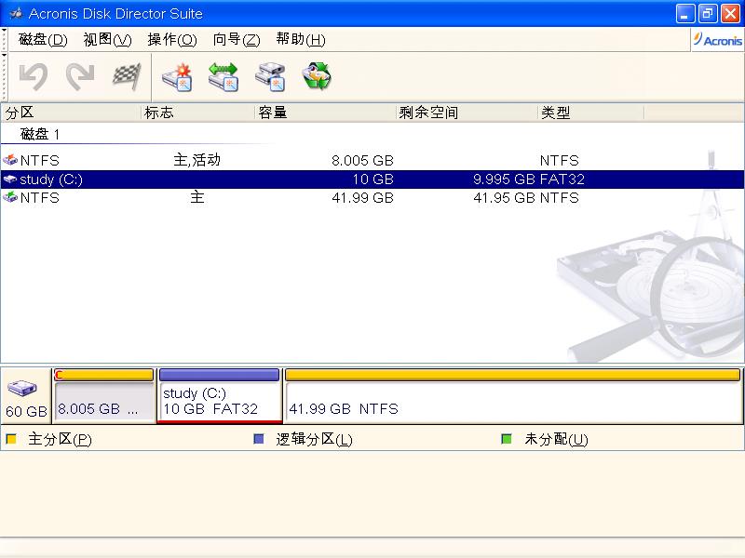
Task: Minimize the Acronis Disk Director window
Action: coord(685,14)
